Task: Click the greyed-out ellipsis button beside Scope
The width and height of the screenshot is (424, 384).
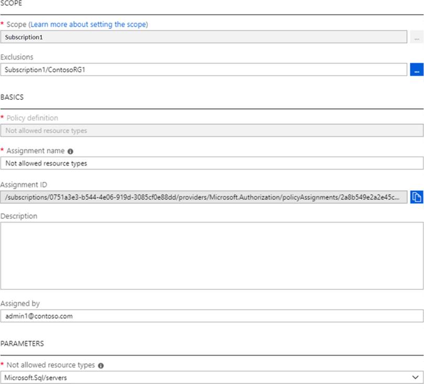Action: 417,38
